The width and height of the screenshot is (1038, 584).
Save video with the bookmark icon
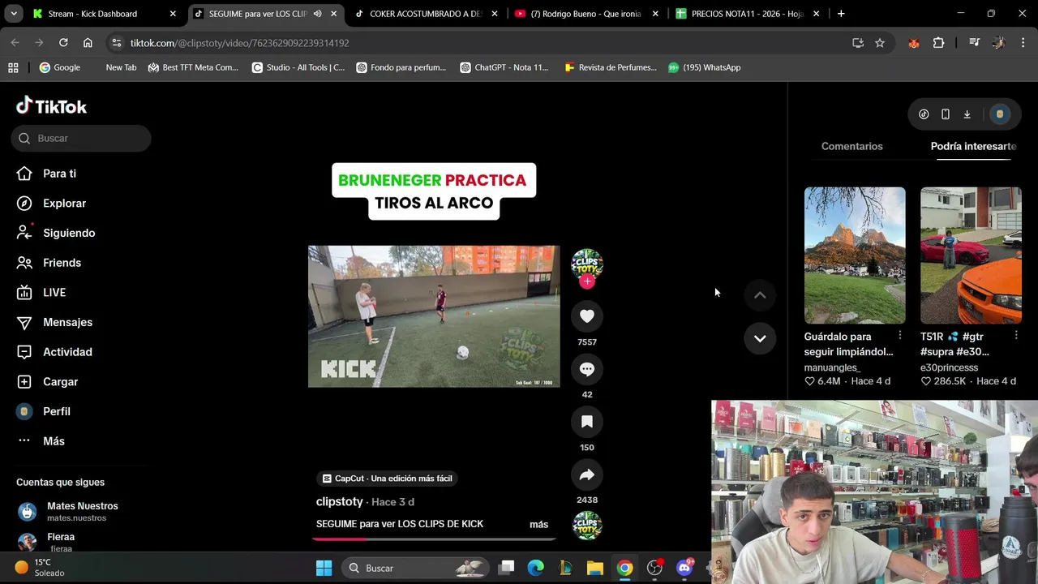(587, 422)
